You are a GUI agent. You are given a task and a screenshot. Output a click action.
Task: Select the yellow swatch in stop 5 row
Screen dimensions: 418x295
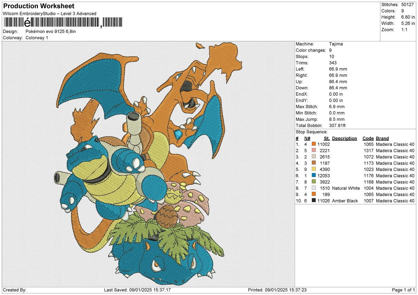point(314,169)
